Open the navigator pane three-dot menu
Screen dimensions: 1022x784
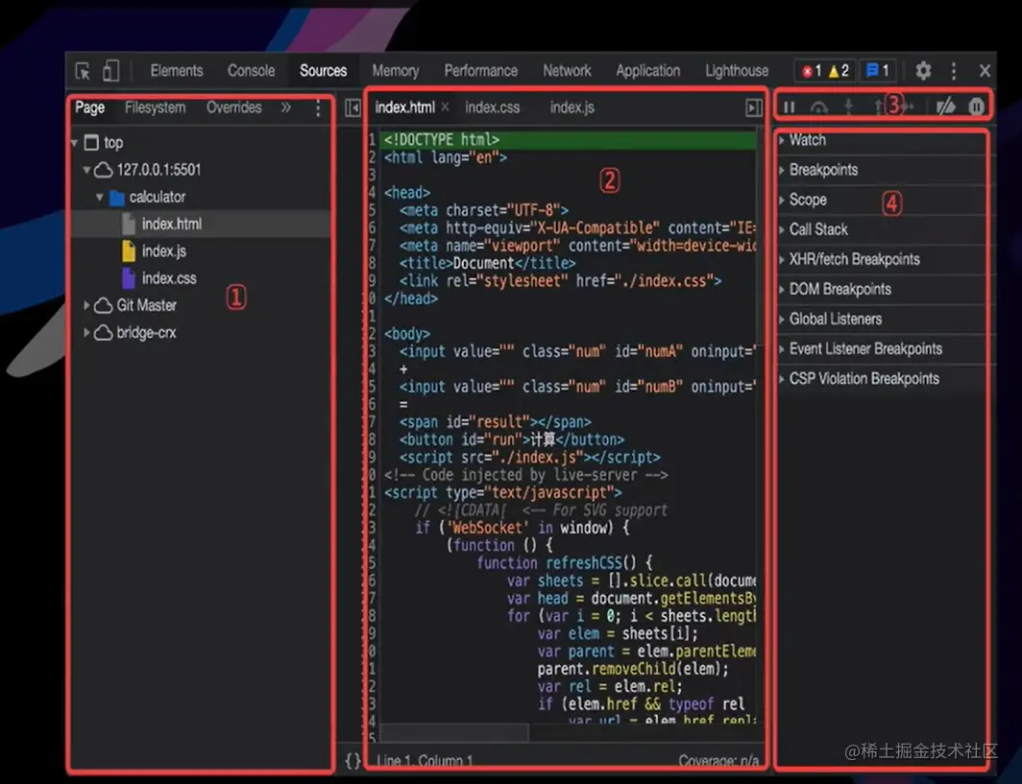click(x=318, y=108)
